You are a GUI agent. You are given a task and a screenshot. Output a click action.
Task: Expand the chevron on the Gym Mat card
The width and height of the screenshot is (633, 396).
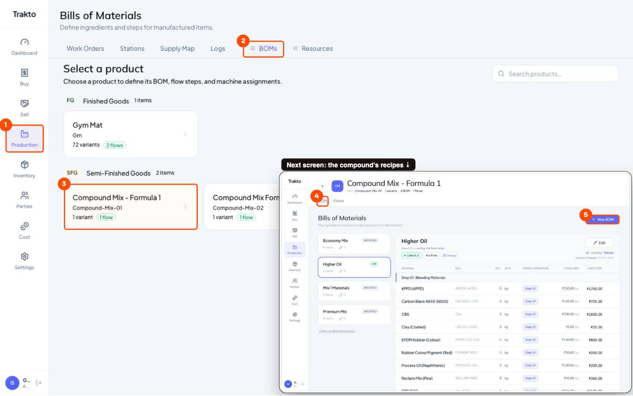coord(186,134)
